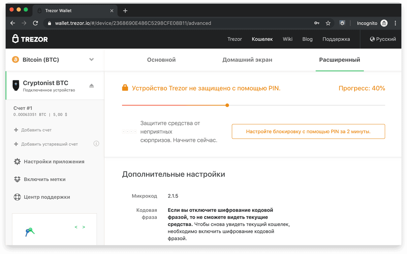Click the gear icon for Настройки приложения
The image size is (407, 254).
pyautogui.click(x=17, y=162)
